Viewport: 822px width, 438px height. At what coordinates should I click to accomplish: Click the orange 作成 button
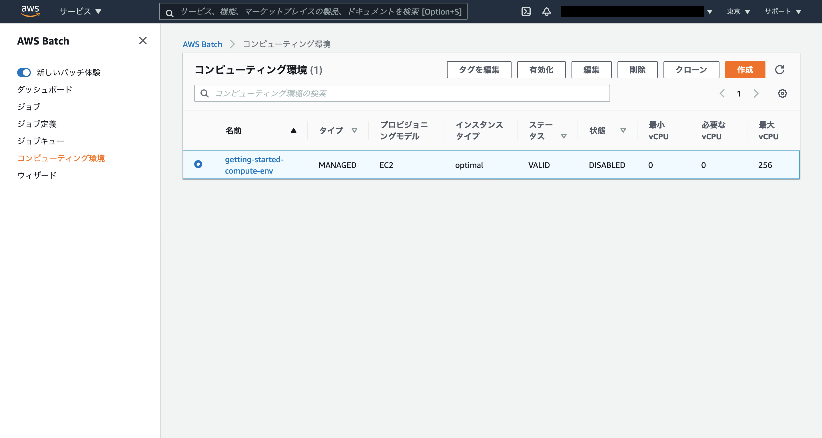click(745, 70)
